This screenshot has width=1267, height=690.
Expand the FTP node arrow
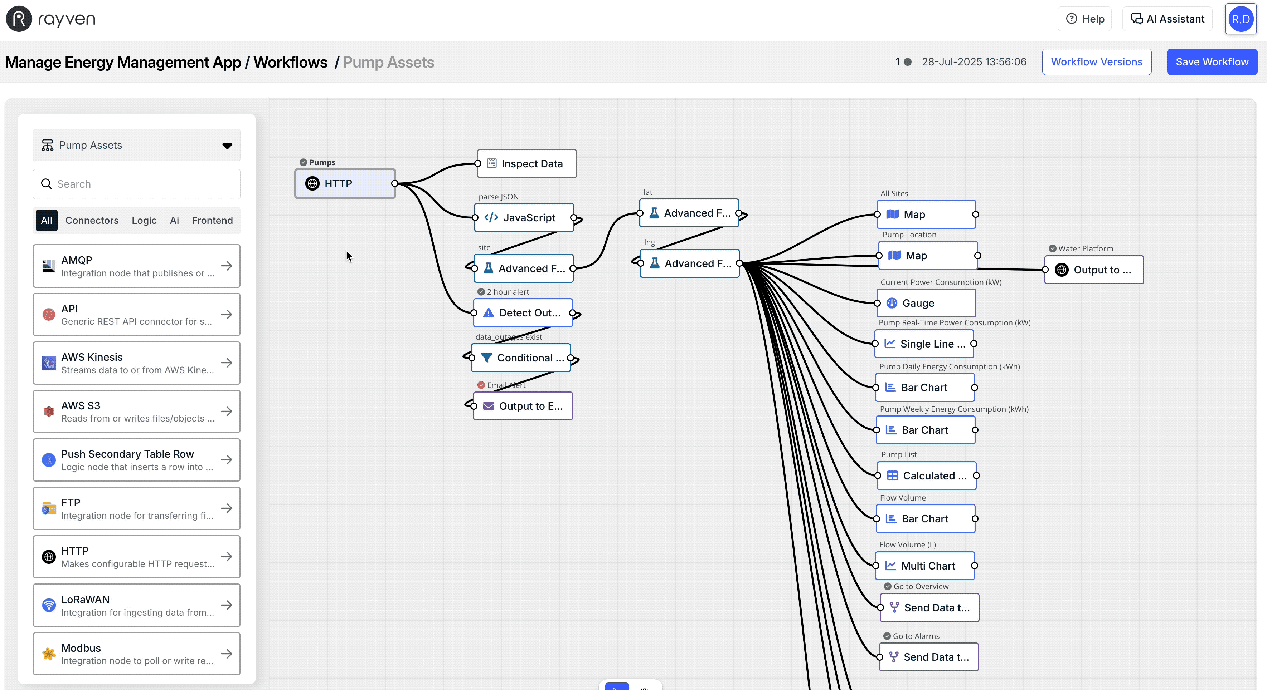pos(226,508)
